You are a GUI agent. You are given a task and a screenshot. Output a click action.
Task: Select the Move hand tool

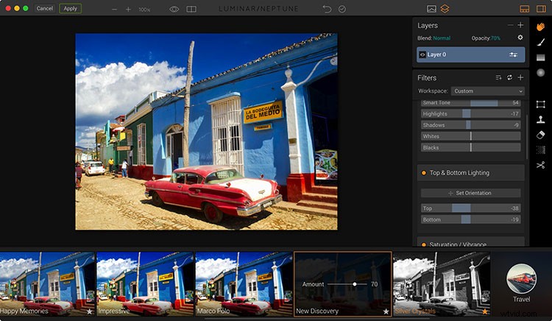[x=541, y=27]
